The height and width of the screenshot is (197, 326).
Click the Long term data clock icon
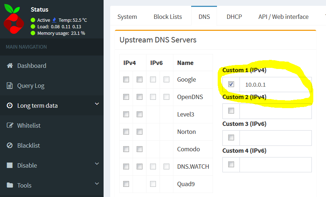click(9, 106)
